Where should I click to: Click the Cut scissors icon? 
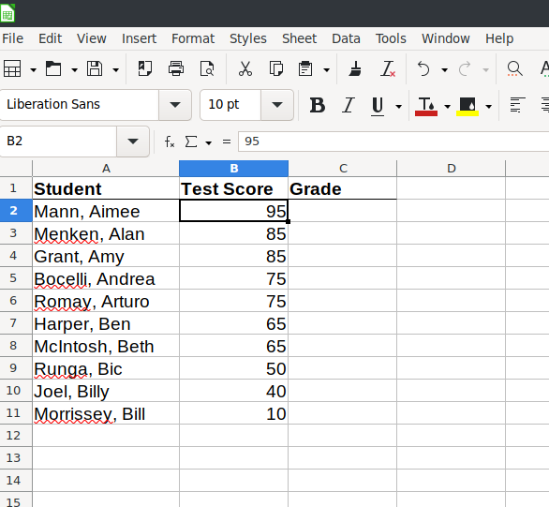click(245, 68)
